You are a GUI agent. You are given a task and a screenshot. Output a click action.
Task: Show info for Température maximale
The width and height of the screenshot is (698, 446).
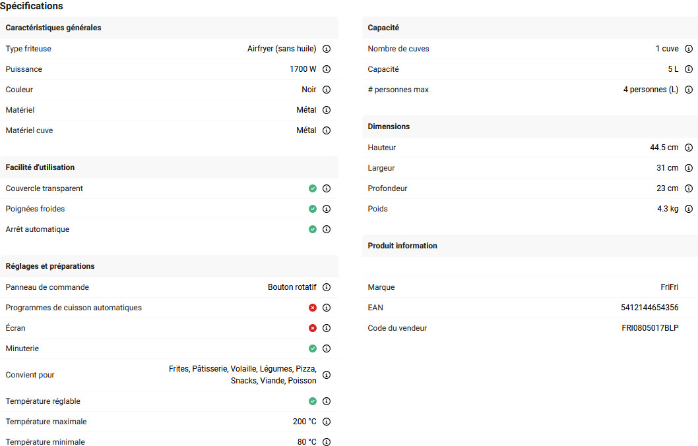tap(327, 422)
